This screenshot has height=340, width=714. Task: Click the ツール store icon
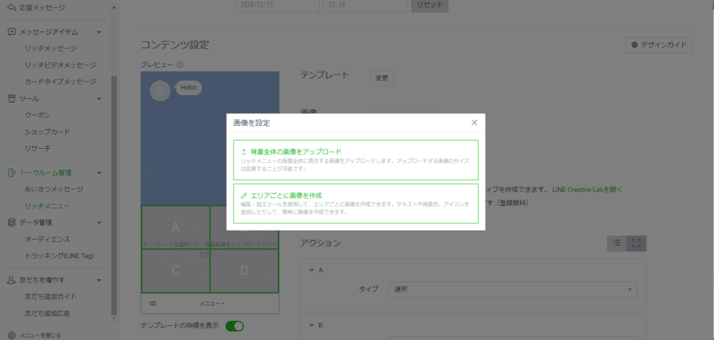(x=12, y=98)
